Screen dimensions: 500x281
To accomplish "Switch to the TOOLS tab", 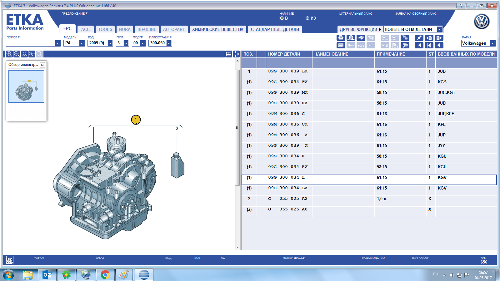I will pyautogui.click(x=105, y=29).
